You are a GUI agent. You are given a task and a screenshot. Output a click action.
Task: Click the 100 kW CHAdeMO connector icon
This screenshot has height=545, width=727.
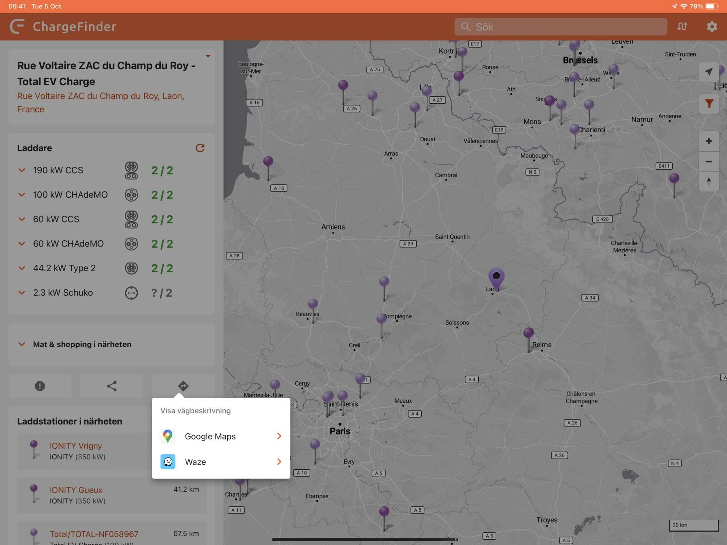(131, 195)
